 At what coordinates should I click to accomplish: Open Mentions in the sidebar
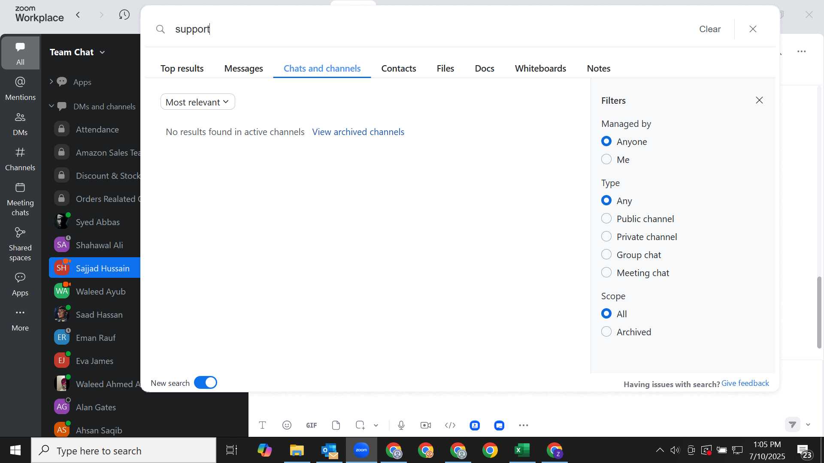[20, 88]
